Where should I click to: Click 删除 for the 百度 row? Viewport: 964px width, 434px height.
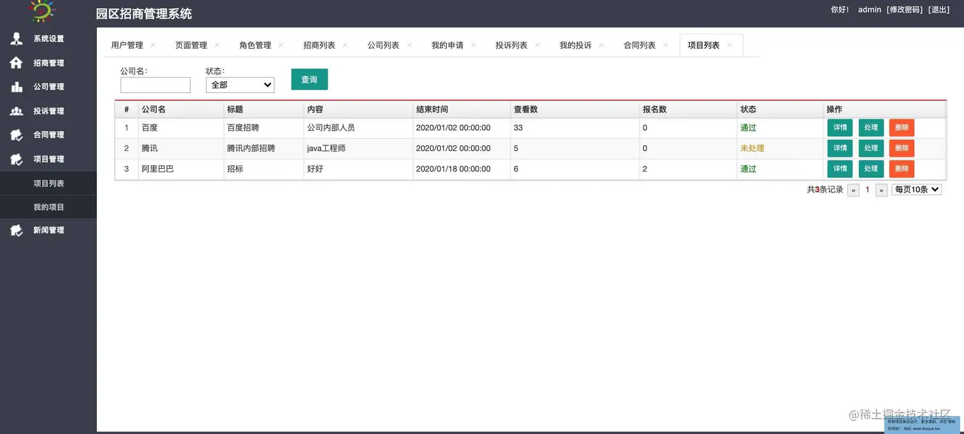click(x=902, y=127)
